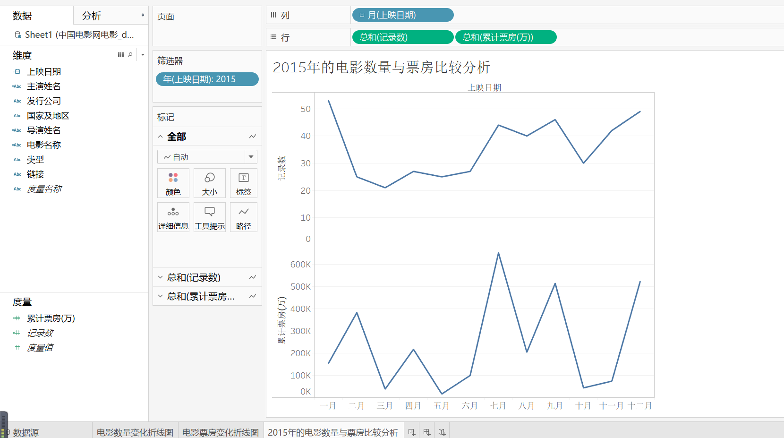
Task: Click the 年(上映日期): 2015 filter pill
Action: [x=207, y=79]
